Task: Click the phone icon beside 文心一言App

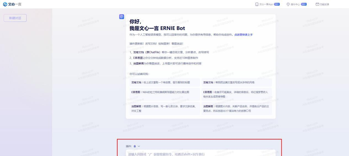Action: [x=257, y=4]
